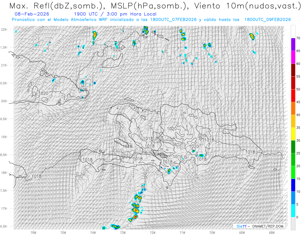Screen dimensions: 305x236
Task: Click the colorbar tick label '35'
Action: click(x=298, y=128)
